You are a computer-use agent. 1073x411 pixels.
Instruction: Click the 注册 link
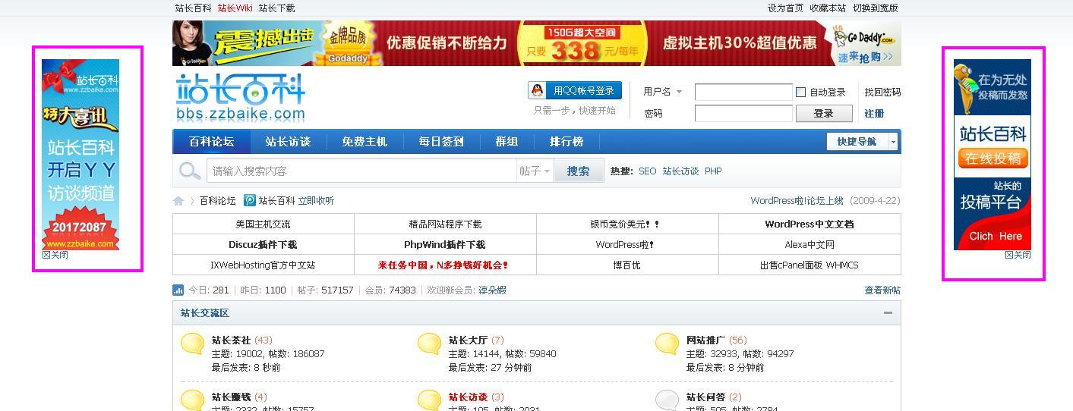click(x=874, y=113)
